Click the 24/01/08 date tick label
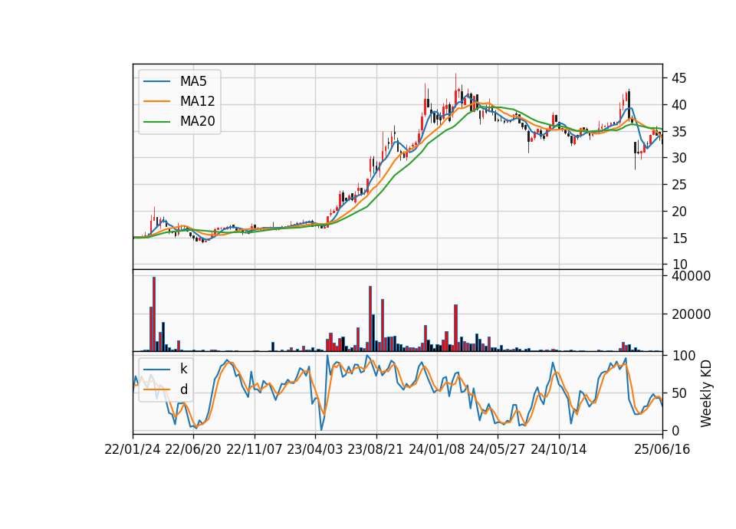The image size is (736, 529). point(437,450)
